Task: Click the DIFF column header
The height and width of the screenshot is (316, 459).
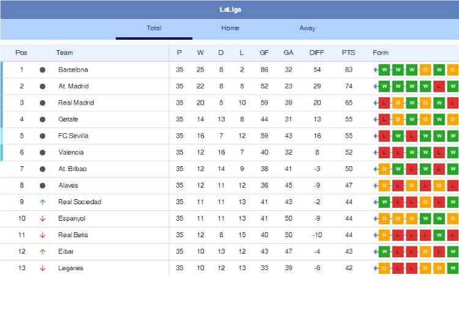Action: pyautogui.click(x=317, y=53)
